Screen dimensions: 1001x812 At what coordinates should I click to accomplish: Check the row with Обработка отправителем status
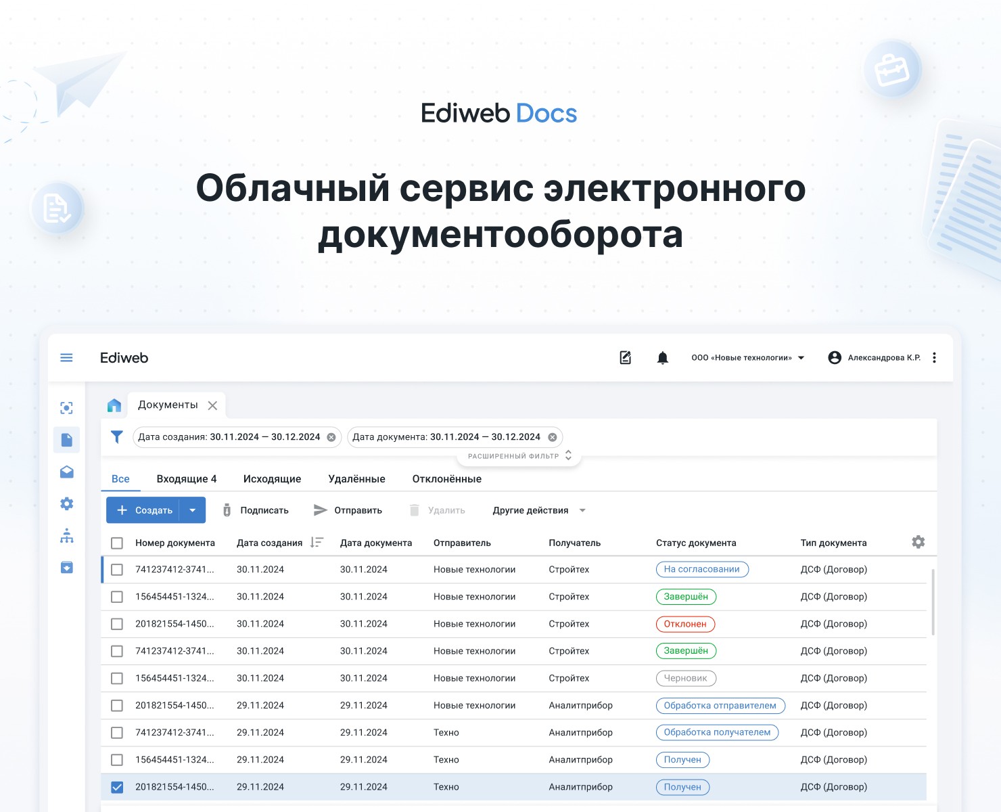click(117, 706)
